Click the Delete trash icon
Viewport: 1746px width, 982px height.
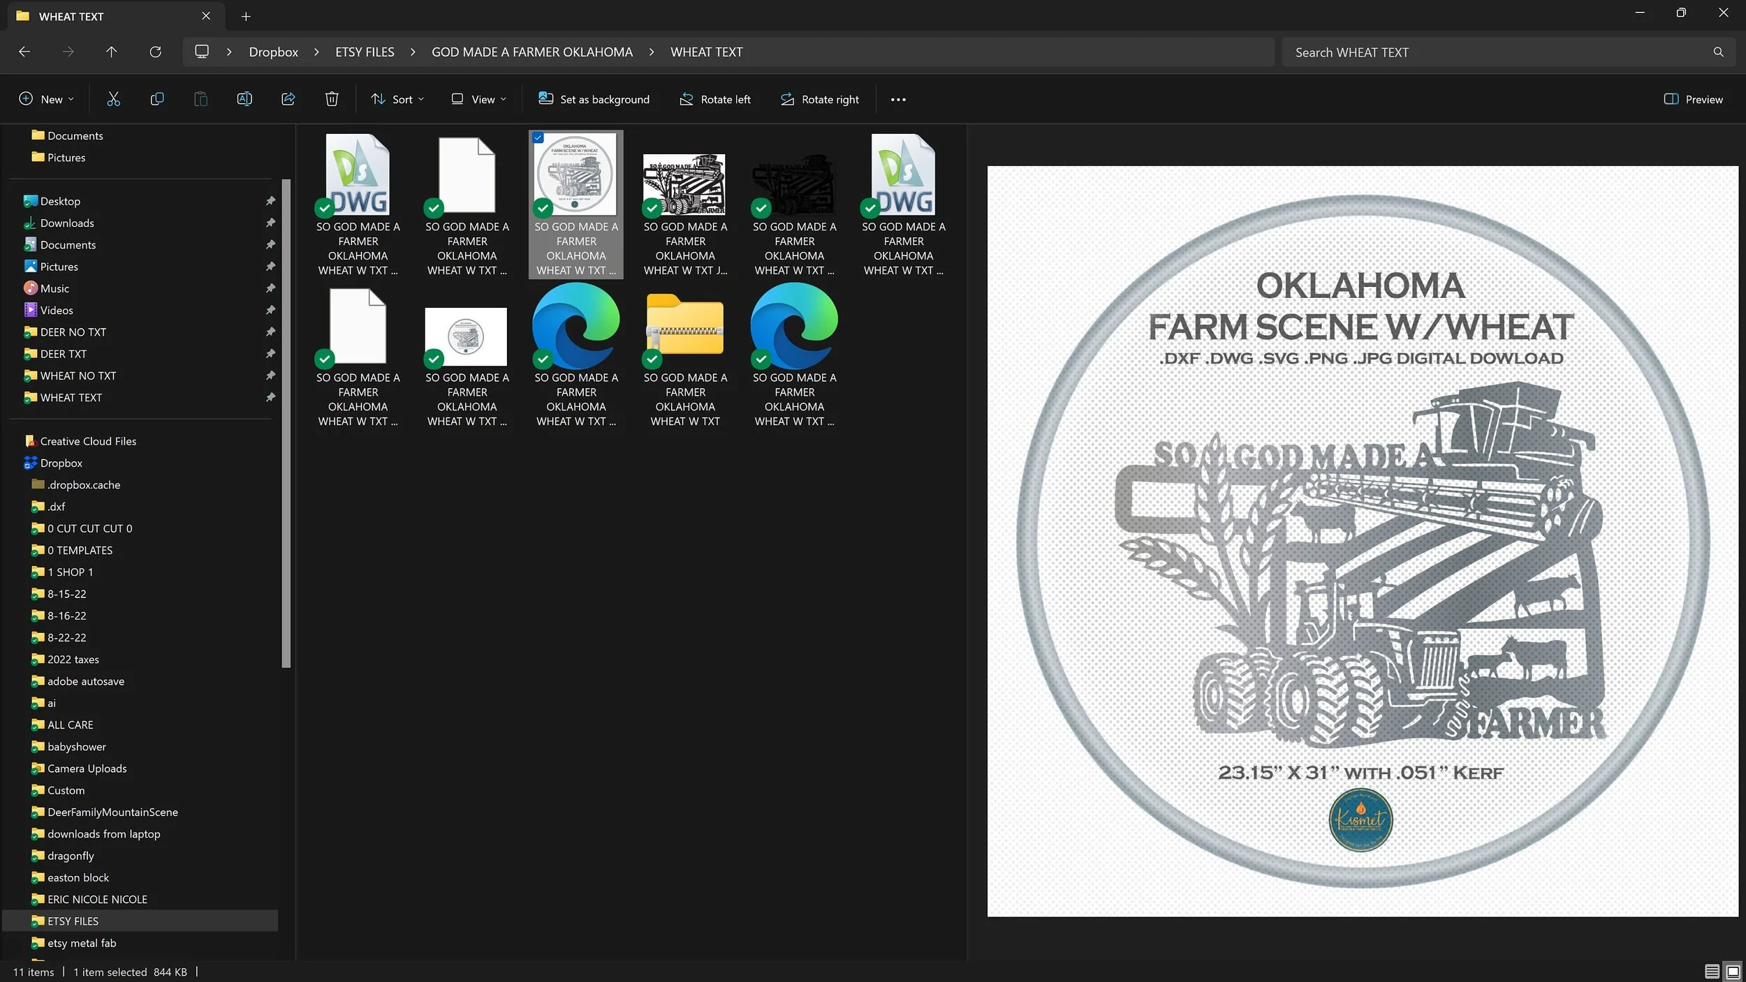(x=332, y=99)
